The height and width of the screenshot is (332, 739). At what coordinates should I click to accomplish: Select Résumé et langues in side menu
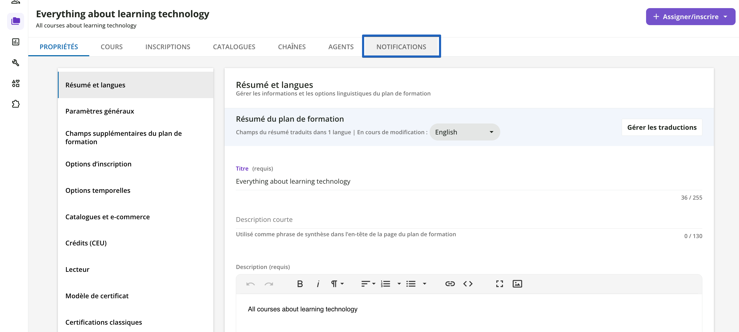[x=136, y=85]
